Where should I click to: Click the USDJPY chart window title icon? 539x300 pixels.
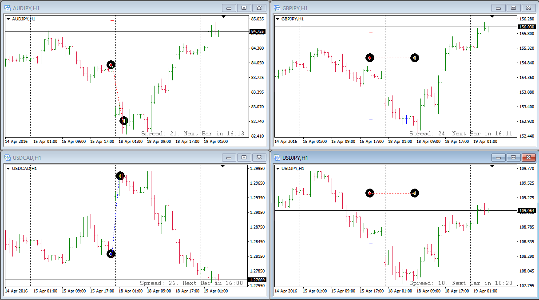(x=277, y=158)
